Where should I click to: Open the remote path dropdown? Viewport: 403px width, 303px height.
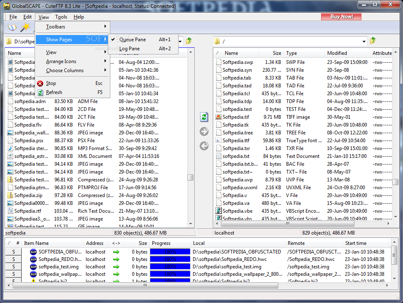coord(364,41)
